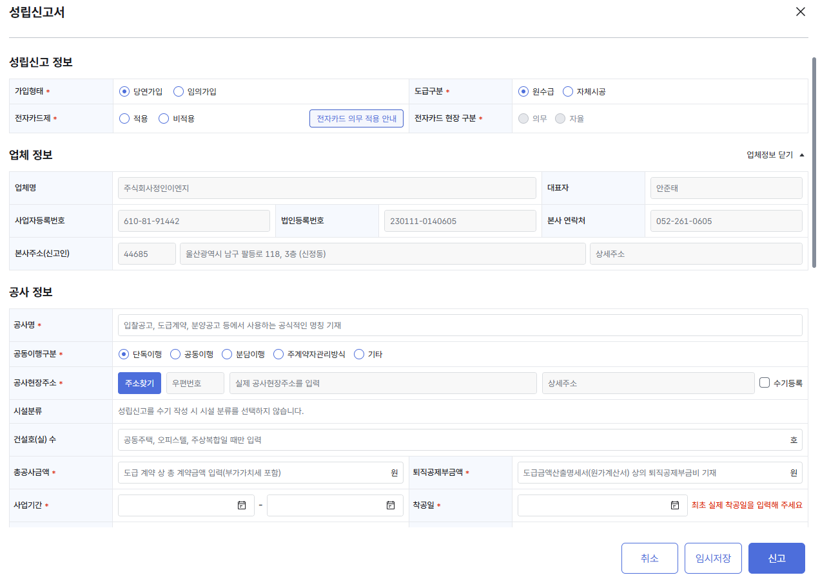Click 법인등록번호 field 230111-0140605
Viewport: 820px width, 584px height.
pyautogui.click(x=460, y=221)
